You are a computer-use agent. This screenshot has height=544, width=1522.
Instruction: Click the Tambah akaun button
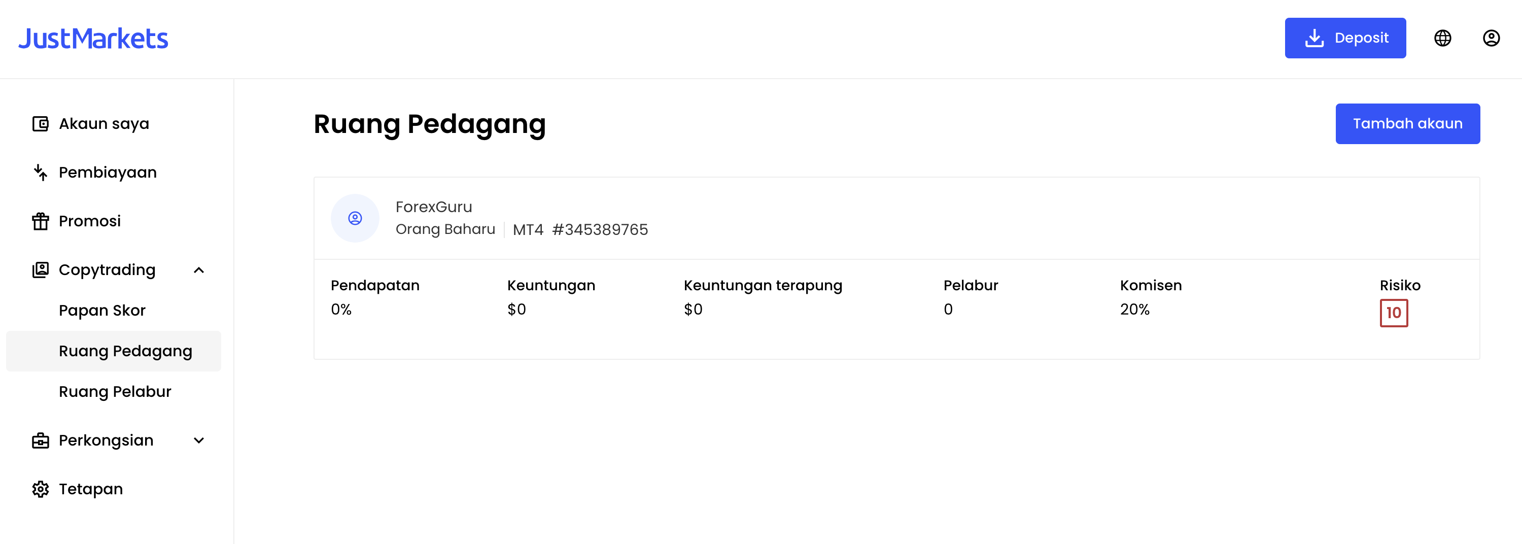point(1407,124)
